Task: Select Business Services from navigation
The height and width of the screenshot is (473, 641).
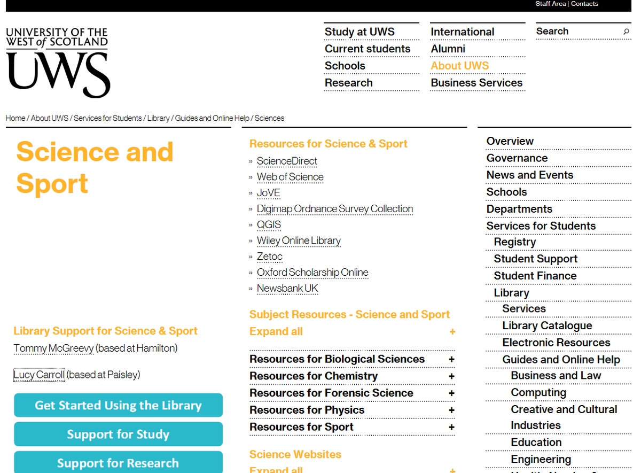Action: click(x=476, y=83)
